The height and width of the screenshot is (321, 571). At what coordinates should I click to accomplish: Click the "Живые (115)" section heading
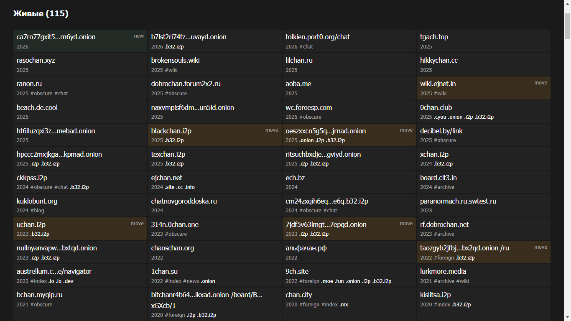pos(41,14)
